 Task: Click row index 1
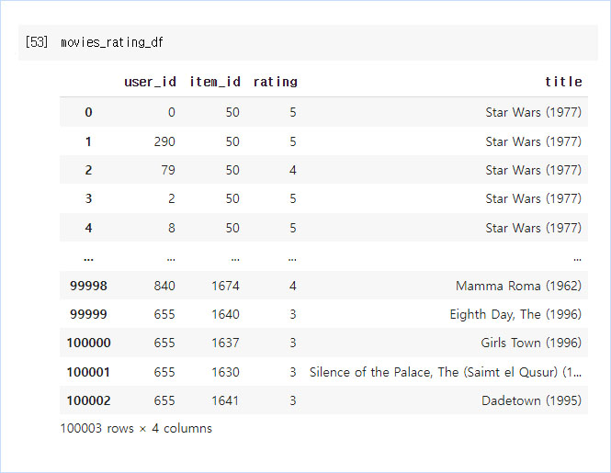(x=88, y=141)
